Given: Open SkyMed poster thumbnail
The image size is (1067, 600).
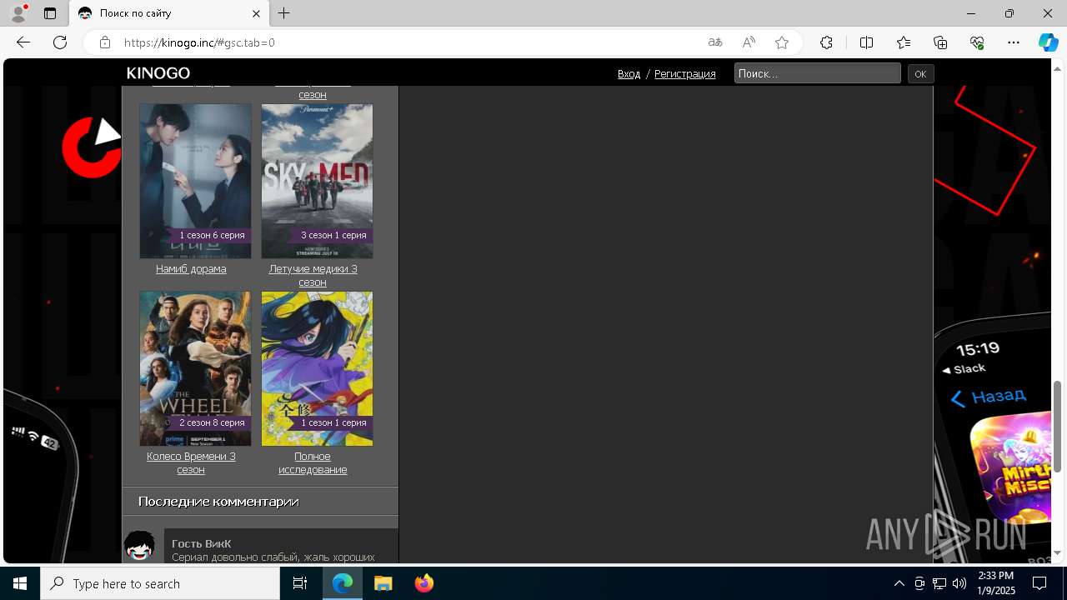Looking at the screenshot, I should tap(317, 181).
